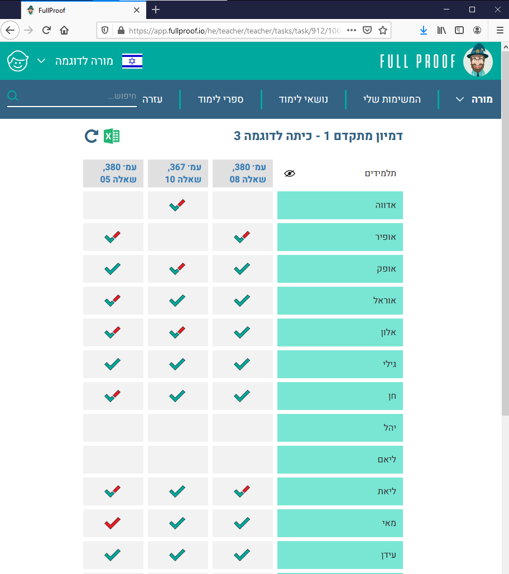The width and height of the screenshot is (509, 574).
Task: Click the search magnifier icon
Action: [x=13, y=97]
